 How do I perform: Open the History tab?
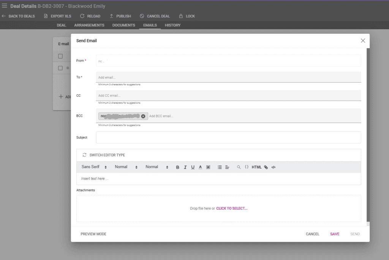pyautogui.click(x=172, y=25)
